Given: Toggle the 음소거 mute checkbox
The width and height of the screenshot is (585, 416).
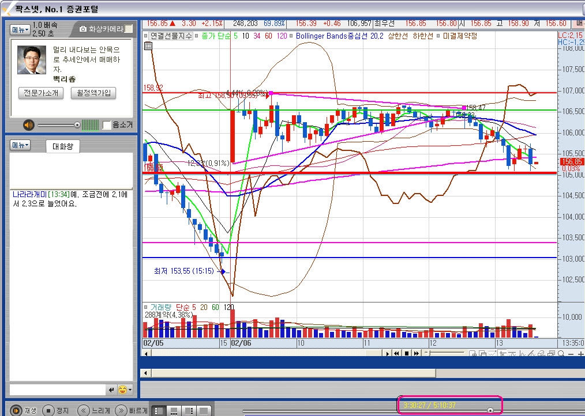Looking at the screenshot, I should [107, 124].
